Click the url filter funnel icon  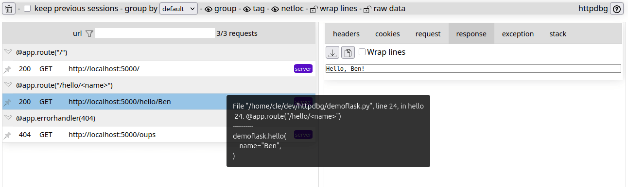tap(89, 33)
